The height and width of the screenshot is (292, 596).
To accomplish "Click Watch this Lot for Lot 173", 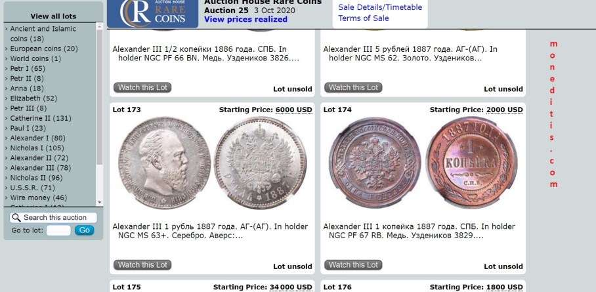I will [142, 265].
